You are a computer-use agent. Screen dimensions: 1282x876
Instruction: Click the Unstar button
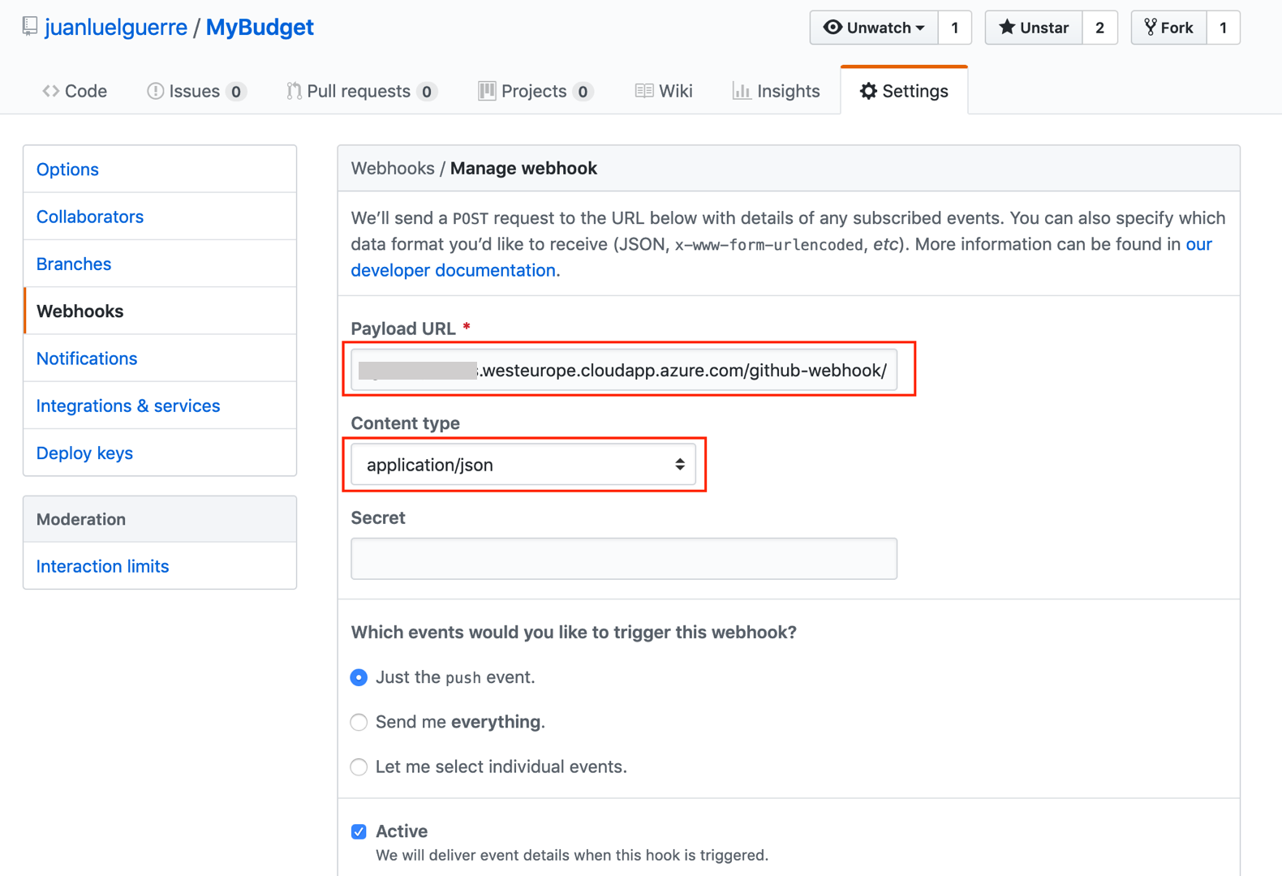click(1033, 28)
